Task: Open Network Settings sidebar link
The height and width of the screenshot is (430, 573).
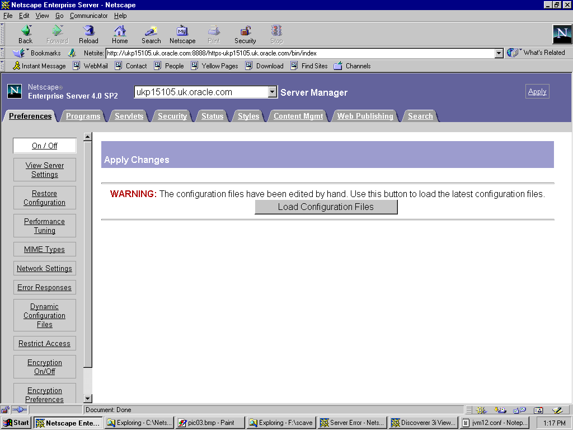Action: click(x=45, y=268)
